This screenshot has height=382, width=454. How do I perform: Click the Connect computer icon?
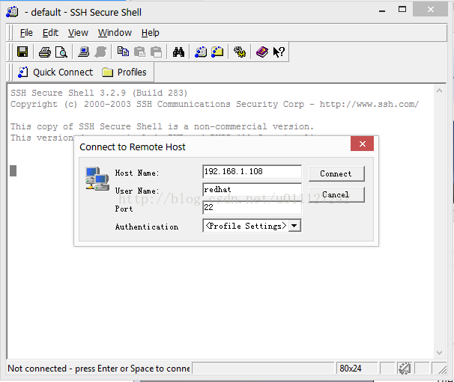tap(84, 52)
